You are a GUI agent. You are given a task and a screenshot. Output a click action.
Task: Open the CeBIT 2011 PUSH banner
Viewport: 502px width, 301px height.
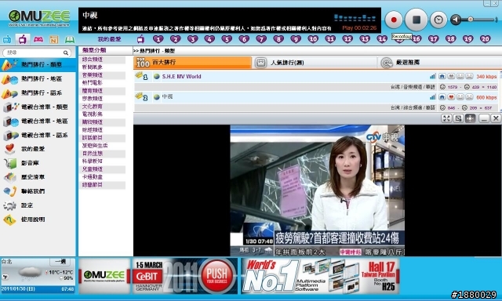(185, 277)
